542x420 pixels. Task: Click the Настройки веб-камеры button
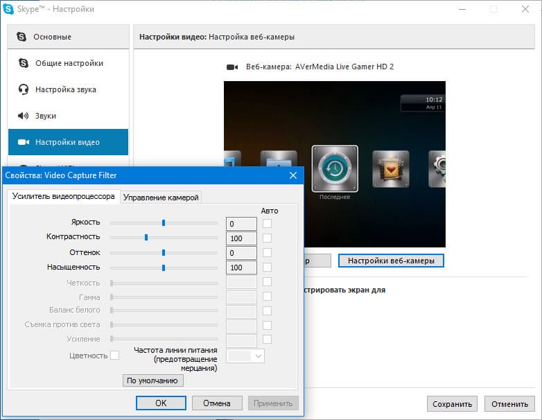coord(391,261)
